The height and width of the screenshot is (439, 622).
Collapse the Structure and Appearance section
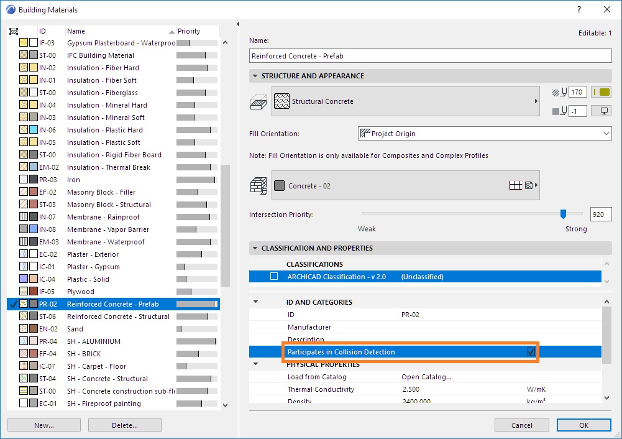(255, 76)
